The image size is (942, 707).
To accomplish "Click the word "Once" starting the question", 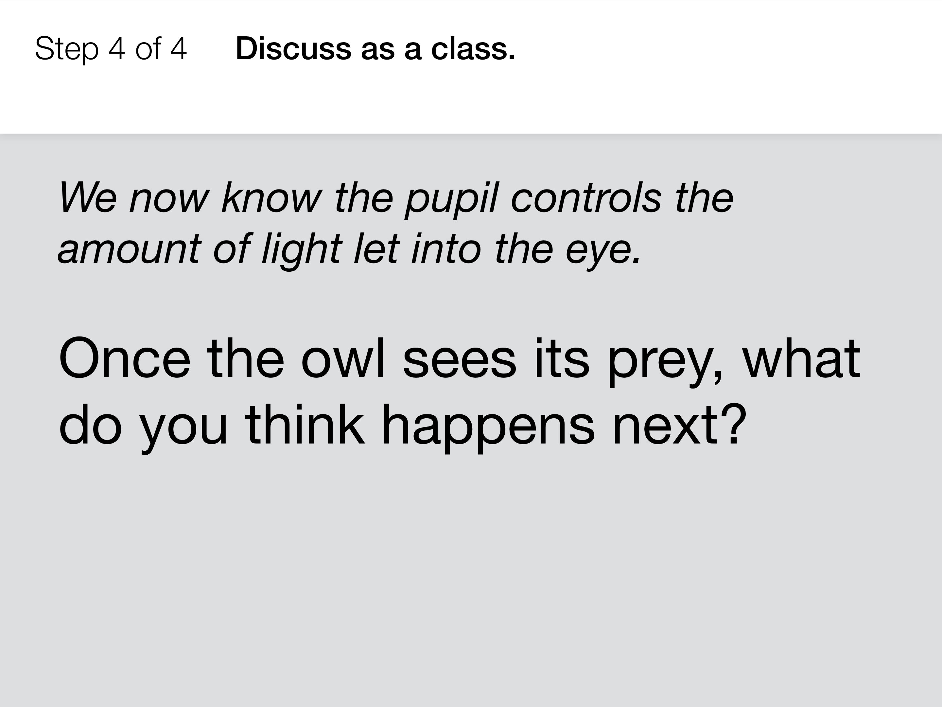I will click(124, 358).
